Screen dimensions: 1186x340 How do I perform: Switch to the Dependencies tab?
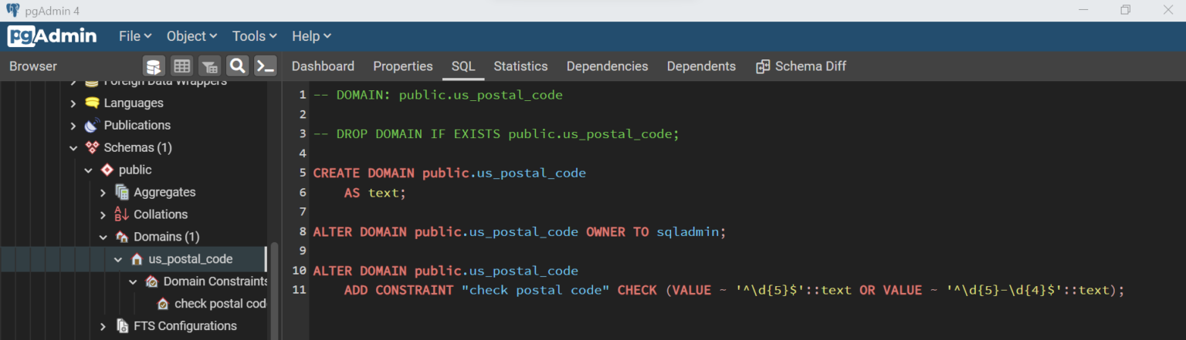click(607, 66)
